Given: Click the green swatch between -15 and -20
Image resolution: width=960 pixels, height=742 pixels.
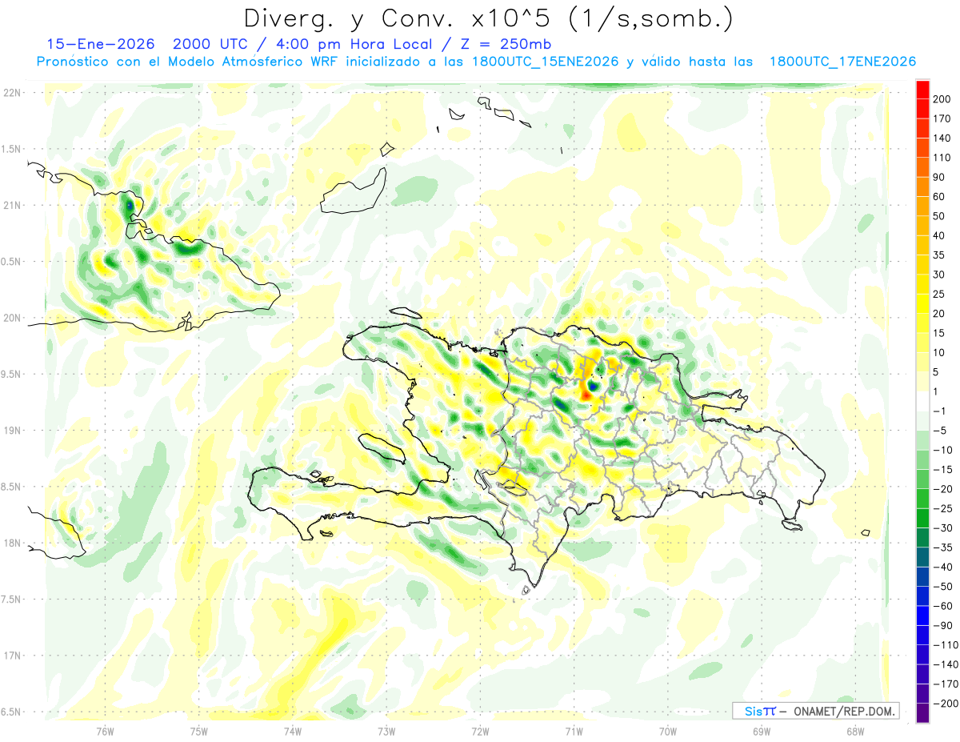Looking at the screenshot, I should coord(922,480).
